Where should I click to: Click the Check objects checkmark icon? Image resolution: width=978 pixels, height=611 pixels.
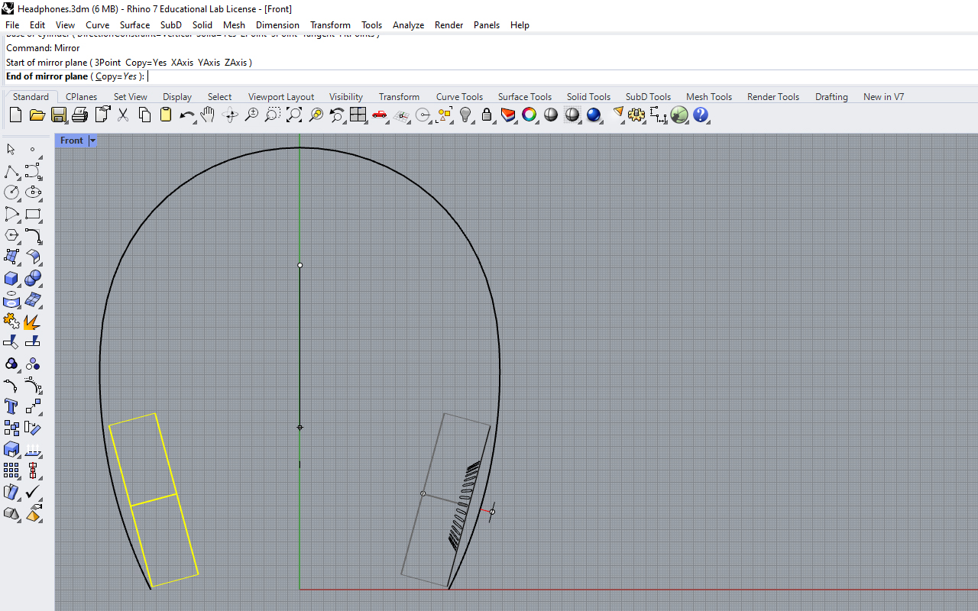pyautogui.click(x=33, y=492)
